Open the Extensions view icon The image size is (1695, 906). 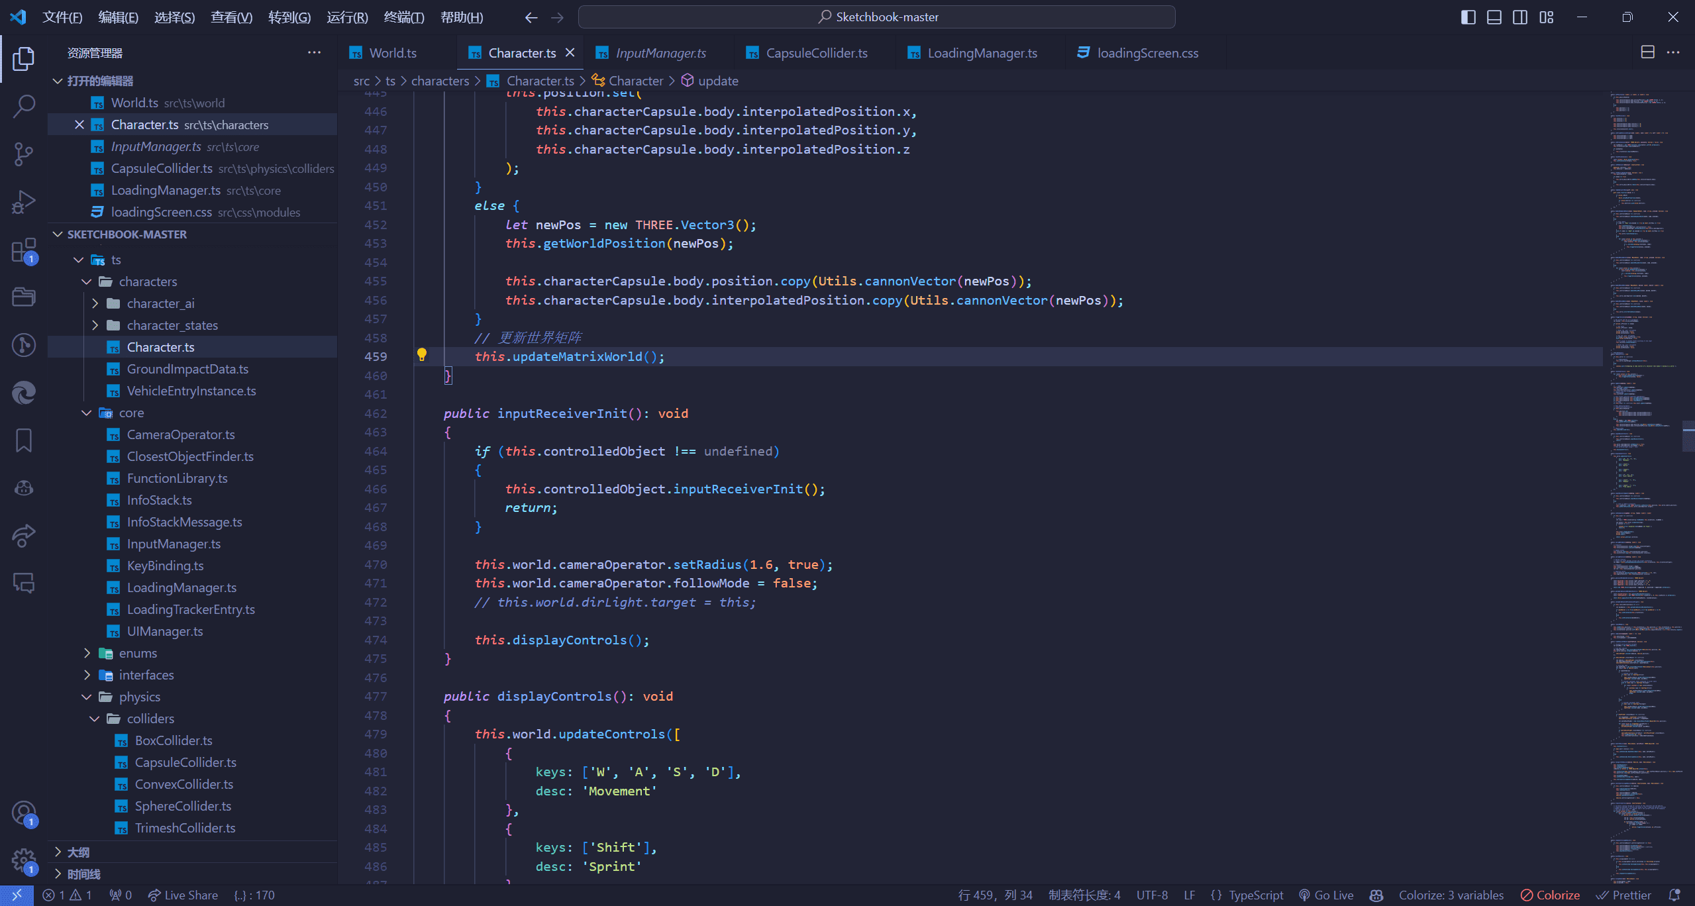[x=24, y=250]
